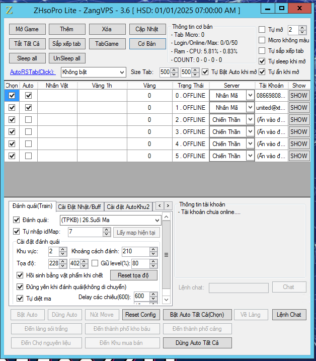Image resolution: width=316 pixels, height=361 pixels.
Task: Increase Delay các chiêu spinner value
Action: pos(153,294)
